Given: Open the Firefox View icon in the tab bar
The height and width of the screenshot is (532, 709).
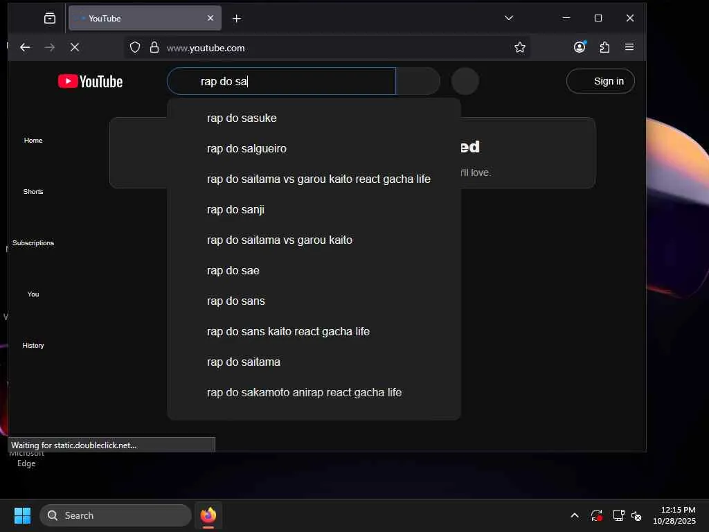Looking at the screenshot, I should point(50,18).
